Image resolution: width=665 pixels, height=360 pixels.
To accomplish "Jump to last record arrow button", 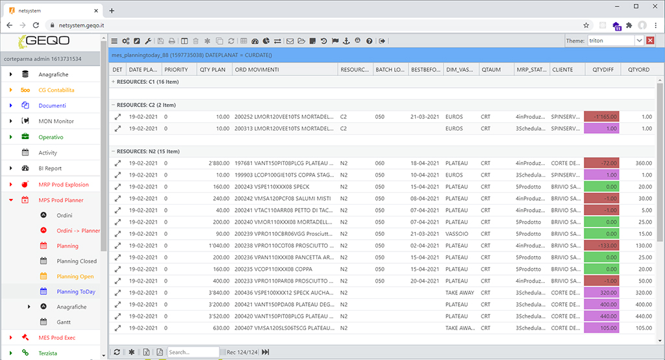I will point(266,352).
